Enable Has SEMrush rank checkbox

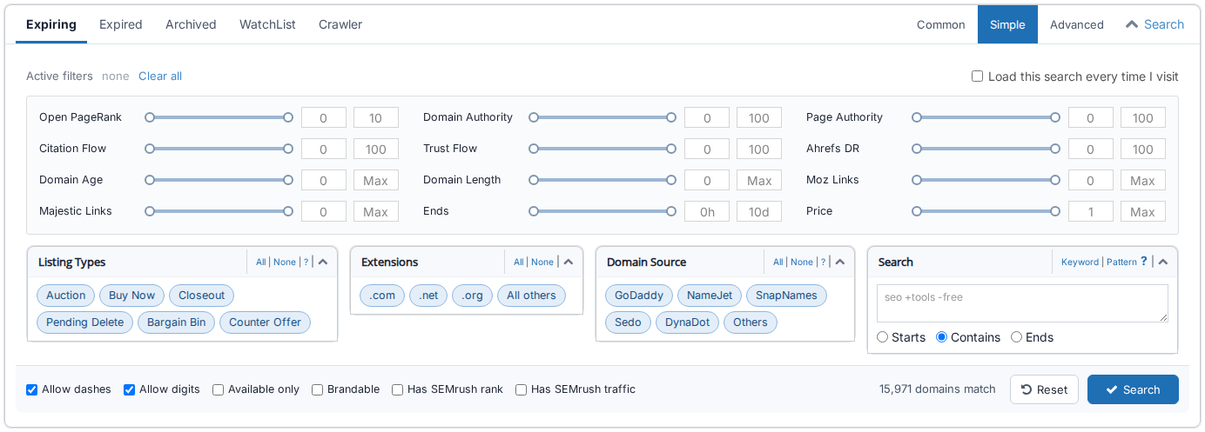(x=398, y=389)
